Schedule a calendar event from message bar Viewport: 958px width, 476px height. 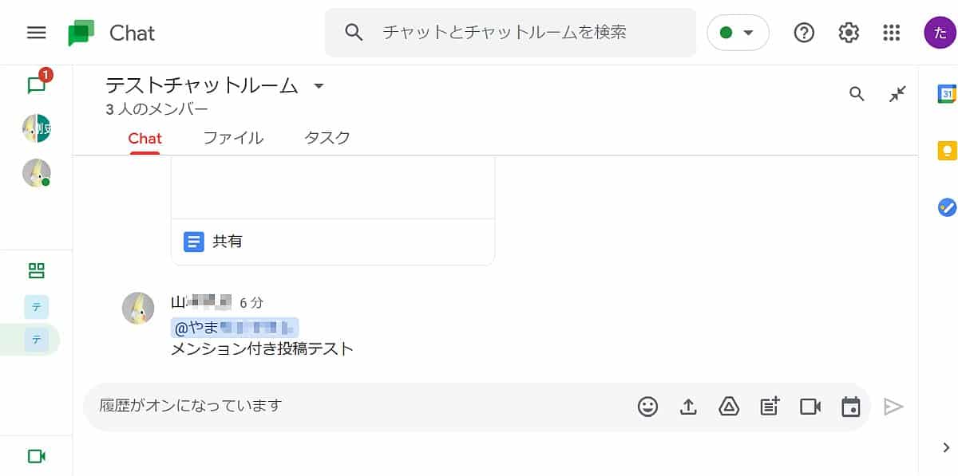click(x=851, y=407)
